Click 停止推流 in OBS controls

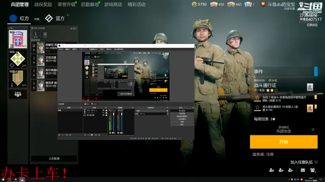[182, 111]
